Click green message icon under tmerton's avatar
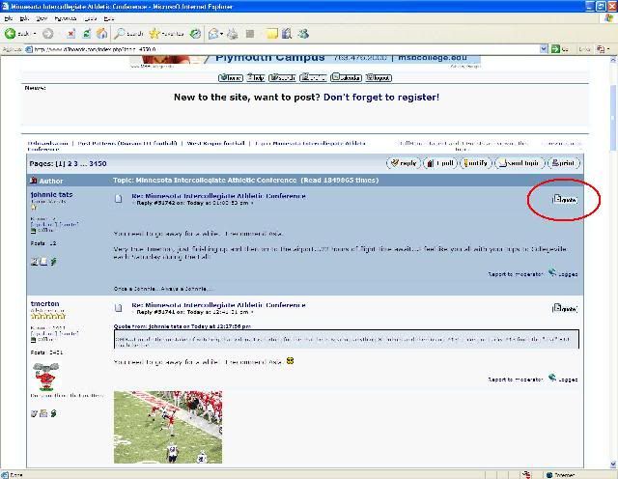Viewport: 618px width, 479px height. (53, 413)
